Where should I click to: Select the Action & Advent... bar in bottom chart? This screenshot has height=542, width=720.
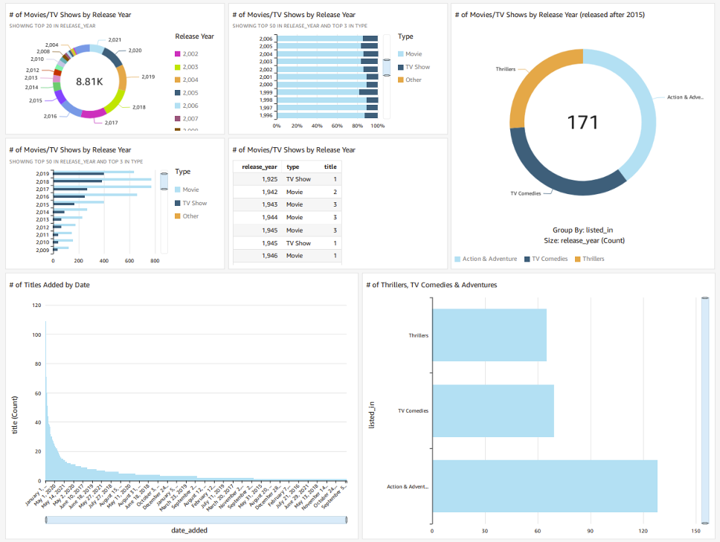click(x=545, y=486)
